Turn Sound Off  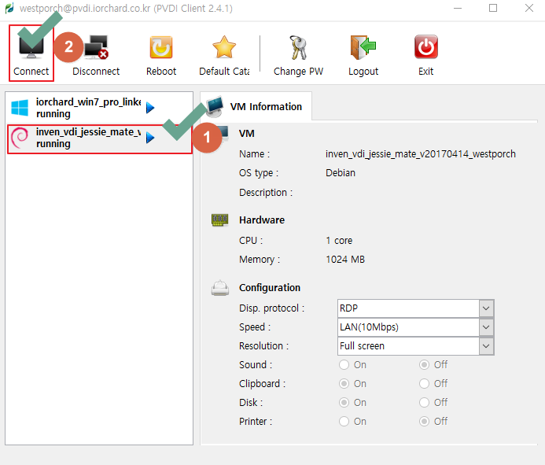[424, 364]
